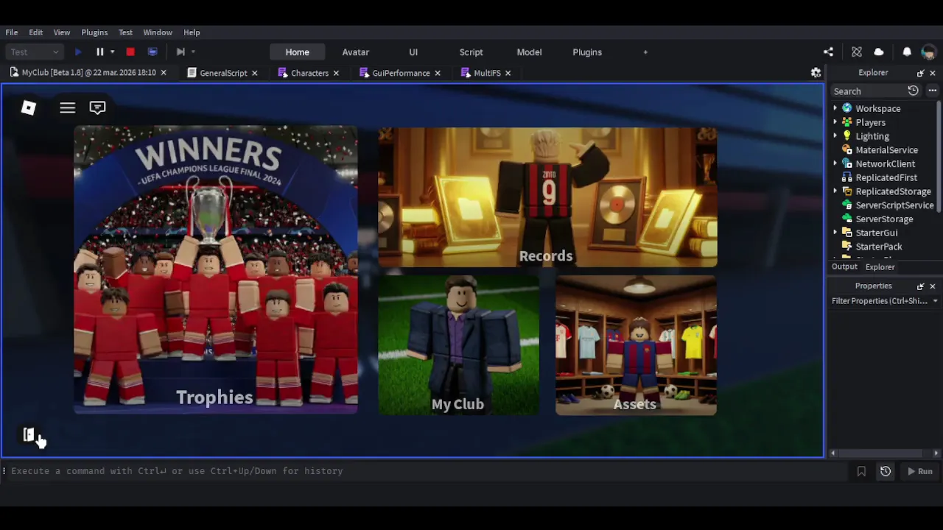
Task: Select ServerScriptService in the Explorer
Action: point(894,205)
